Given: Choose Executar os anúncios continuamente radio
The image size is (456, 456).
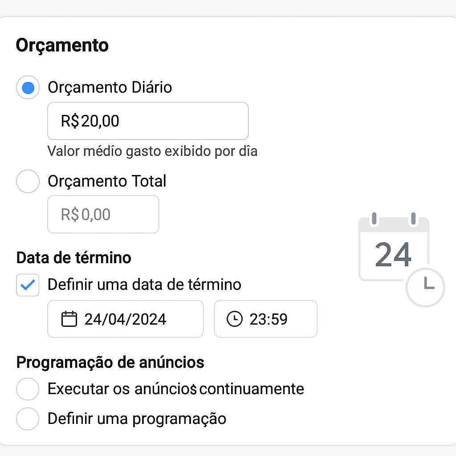Looking at the screenshot, I should 28,389.
